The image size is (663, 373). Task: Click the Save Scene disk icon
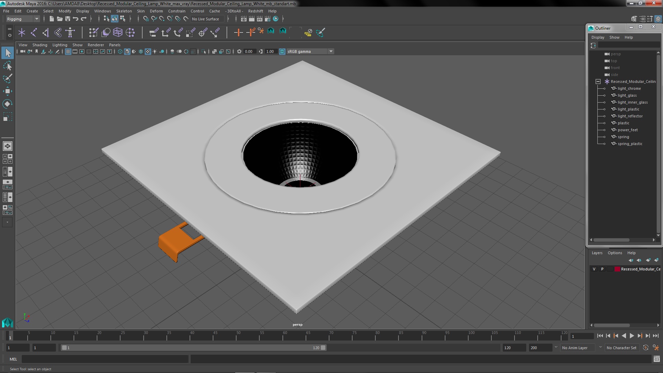click(x=68, y=19)
